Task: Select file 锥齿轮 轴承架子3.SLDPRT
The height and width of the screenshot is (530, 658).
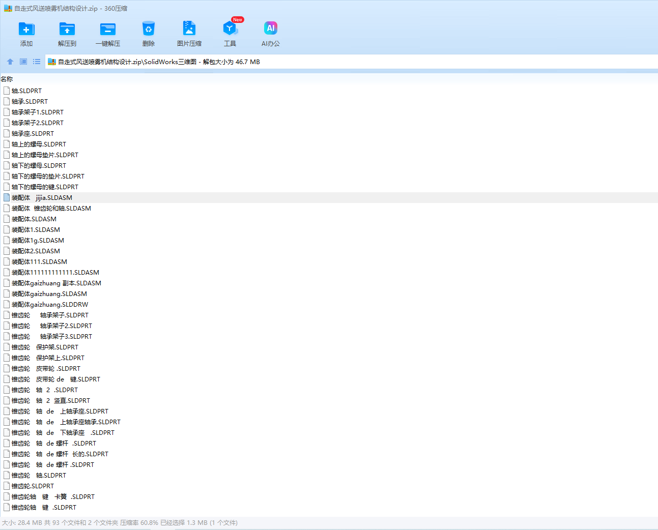Action: coord(52,336)
